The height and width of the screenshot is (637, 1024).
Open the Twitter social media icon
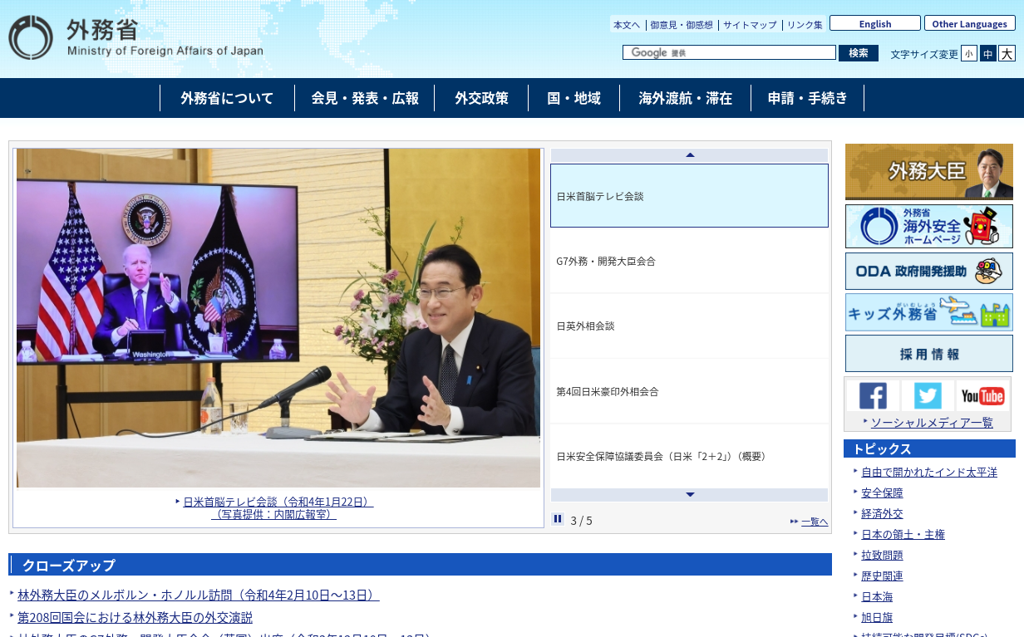[x=928, y=396]
